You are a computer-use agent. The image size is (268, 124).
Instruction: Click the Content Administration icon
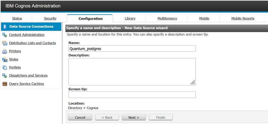point(5,35)
